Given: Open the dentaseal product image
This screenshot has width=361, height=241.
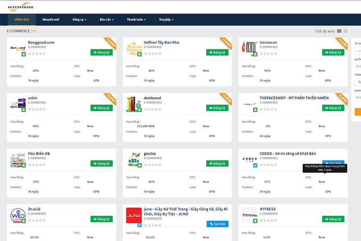Looking at the screenshot, I should [x=134, y=104].
